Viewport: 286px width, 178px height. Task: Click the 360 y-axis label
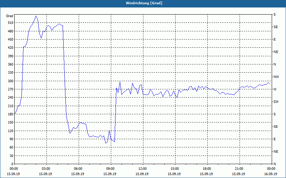click(x=11, y=64)
